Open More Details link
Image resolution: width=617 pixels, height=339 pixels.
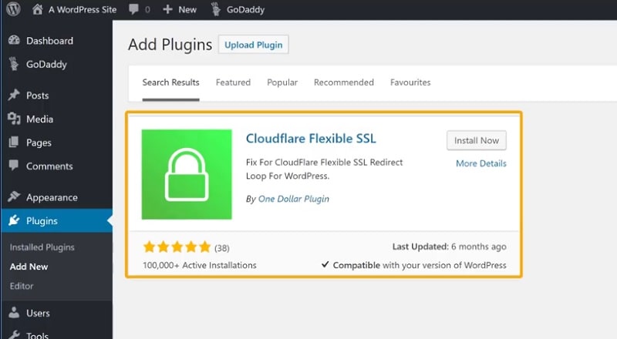tap(480, 163)
